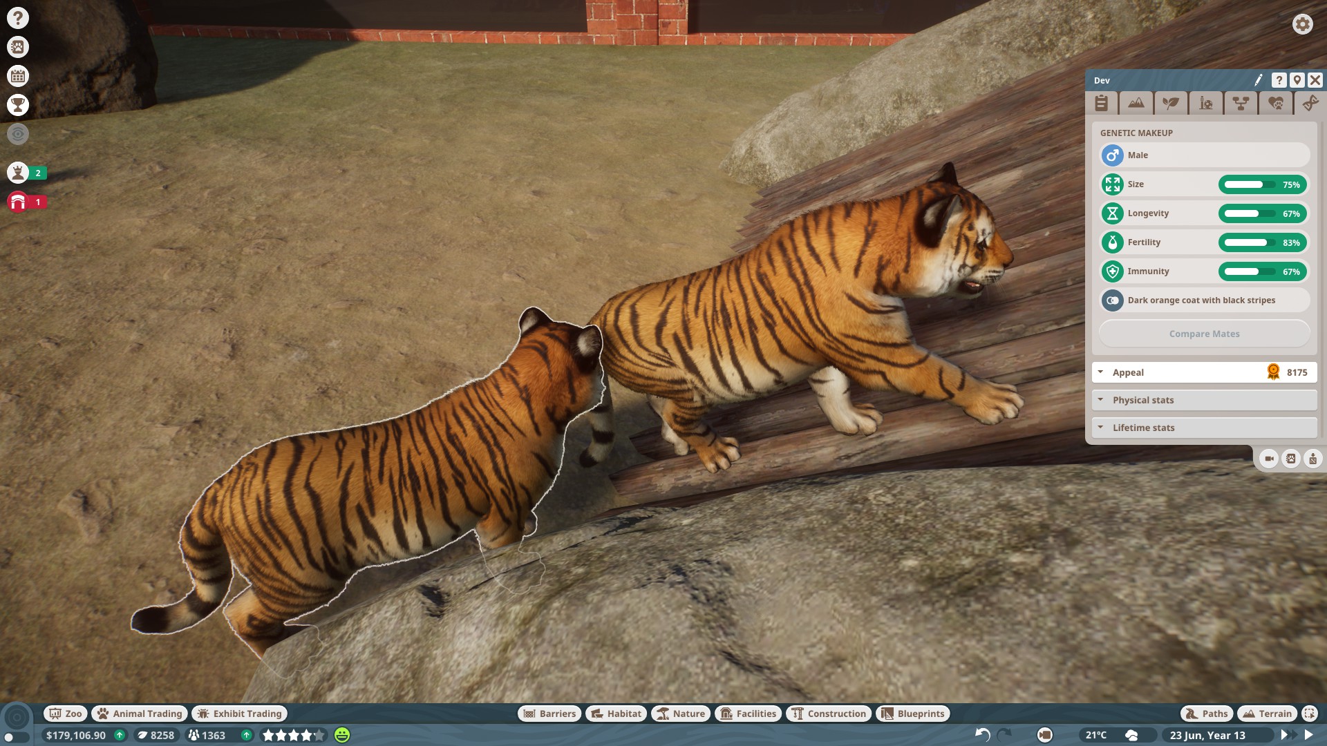The height and width of the screenshot is (746, 1327).
Task: Open the settings gear icon
Action: [x=1303, y=24]
